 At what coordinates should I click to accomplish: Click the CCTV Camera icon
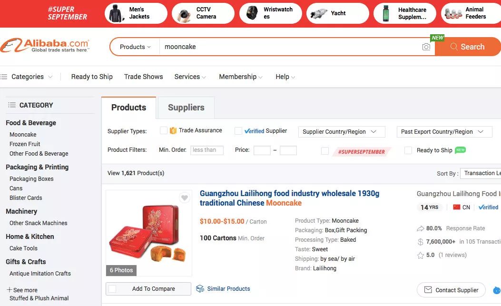click(x=184, y=13)
